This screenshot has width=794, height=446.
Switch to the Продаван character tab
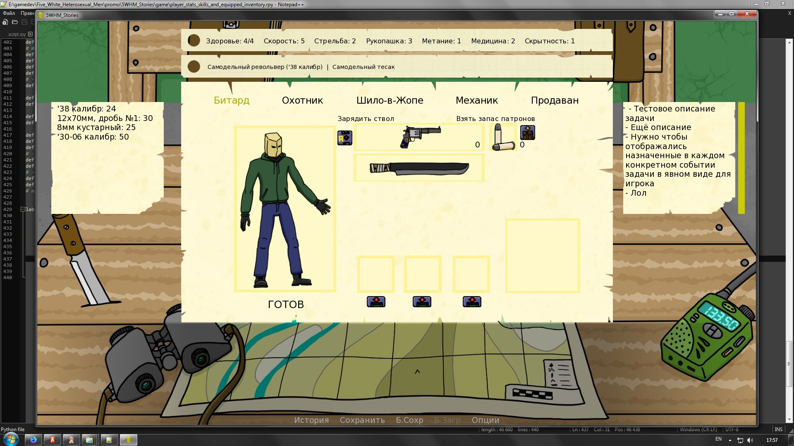tap(555, 100)
